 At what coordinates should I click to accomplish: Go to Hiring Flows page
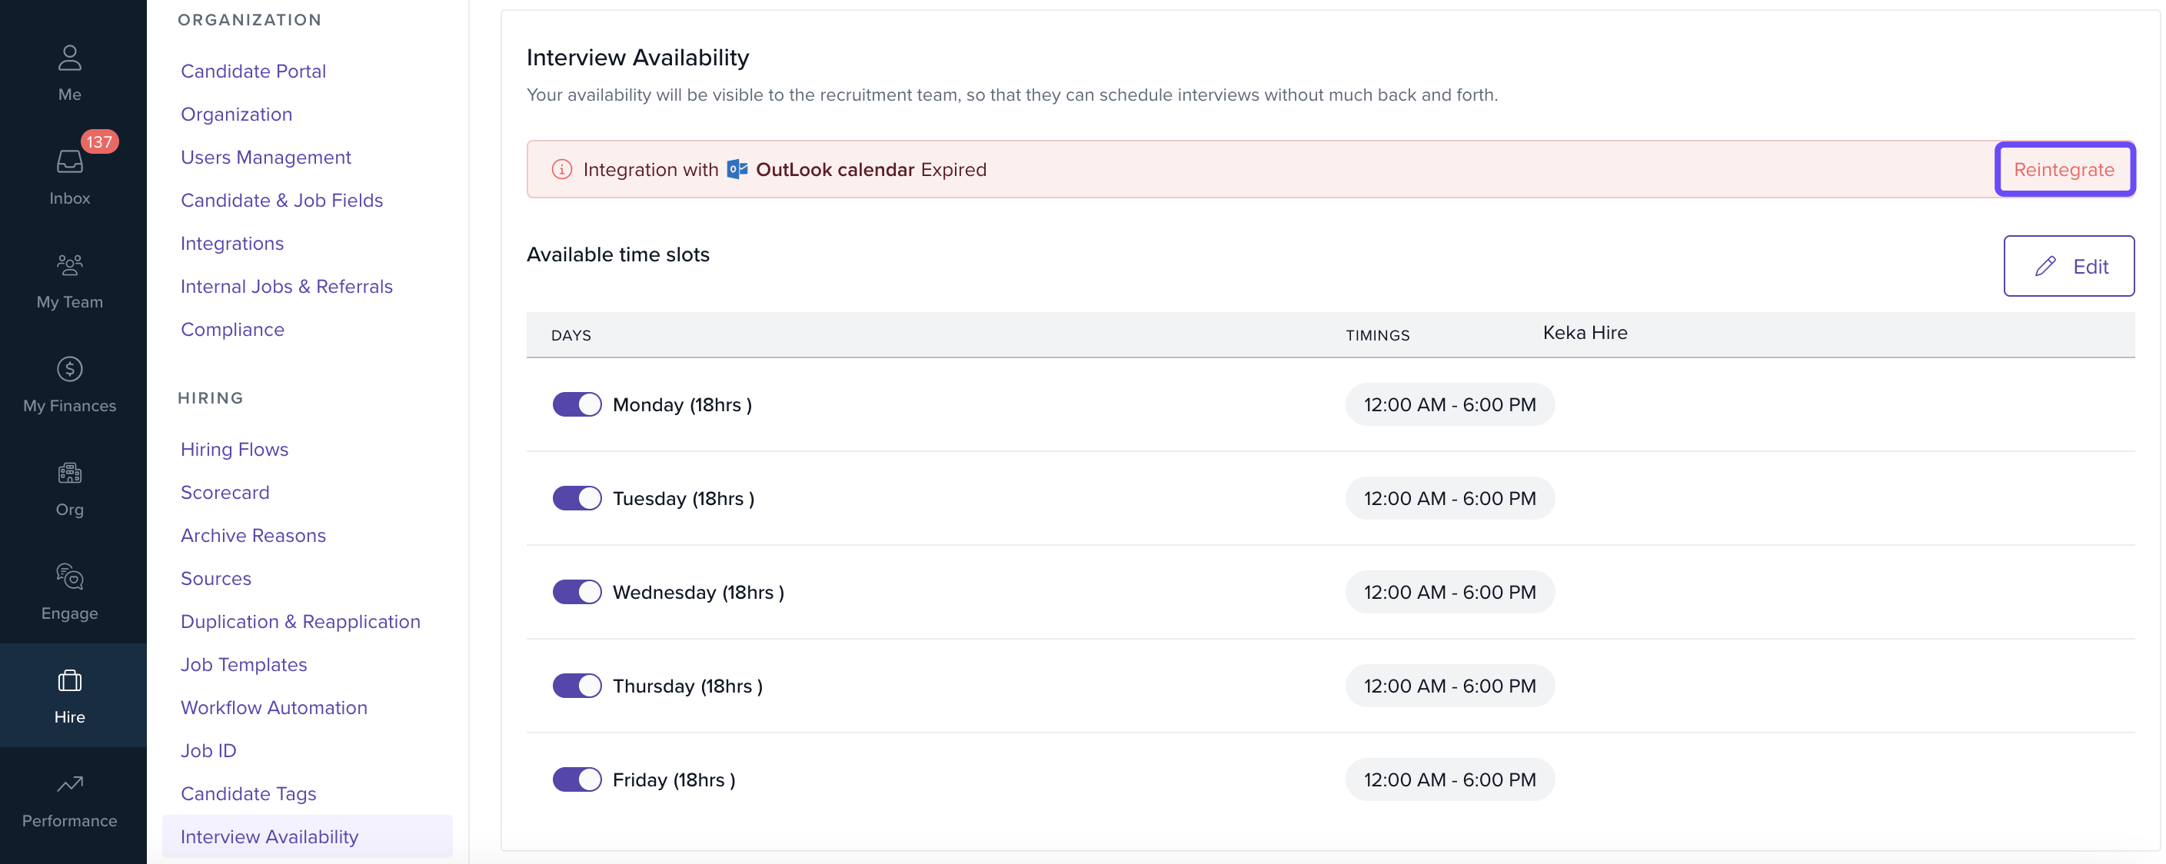pos(234,450)
